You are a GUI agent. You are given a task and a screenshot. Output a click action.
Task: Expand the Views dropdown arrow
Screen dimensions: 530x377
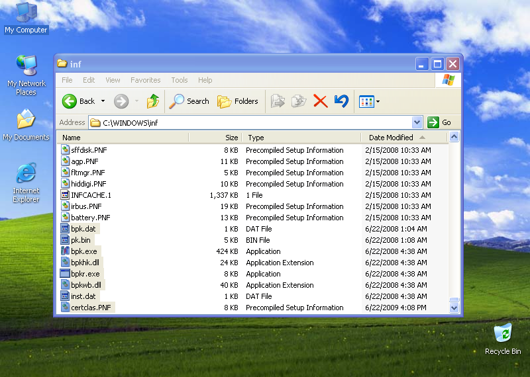point(378,101)
